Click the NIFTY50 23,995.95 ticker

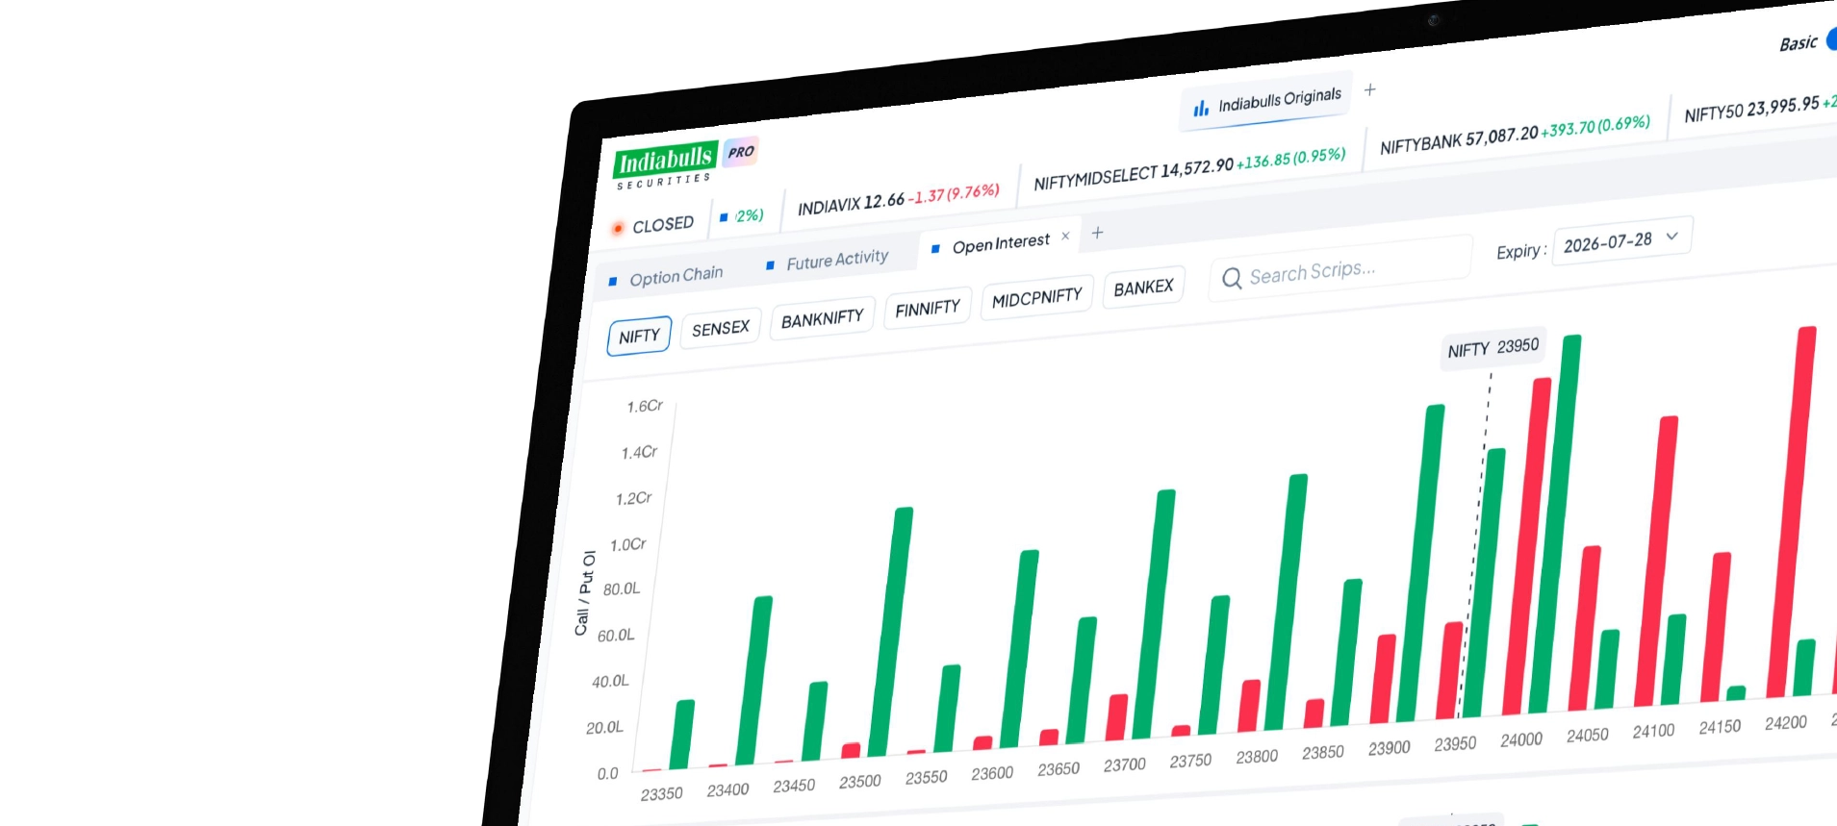tap(1760, 108)
